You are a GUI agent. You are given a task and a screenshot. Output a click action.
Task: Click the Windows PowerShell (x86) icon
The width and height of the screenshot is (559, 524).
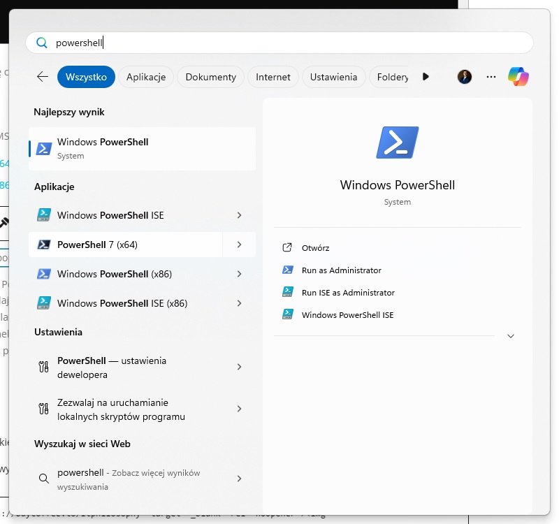[44, 274]
